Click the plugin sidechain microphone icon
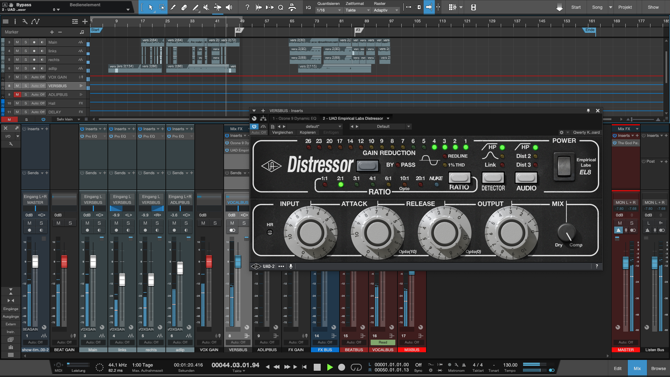Image resolution: width=670 pixels, height=377 pixels. click(291, 266)
